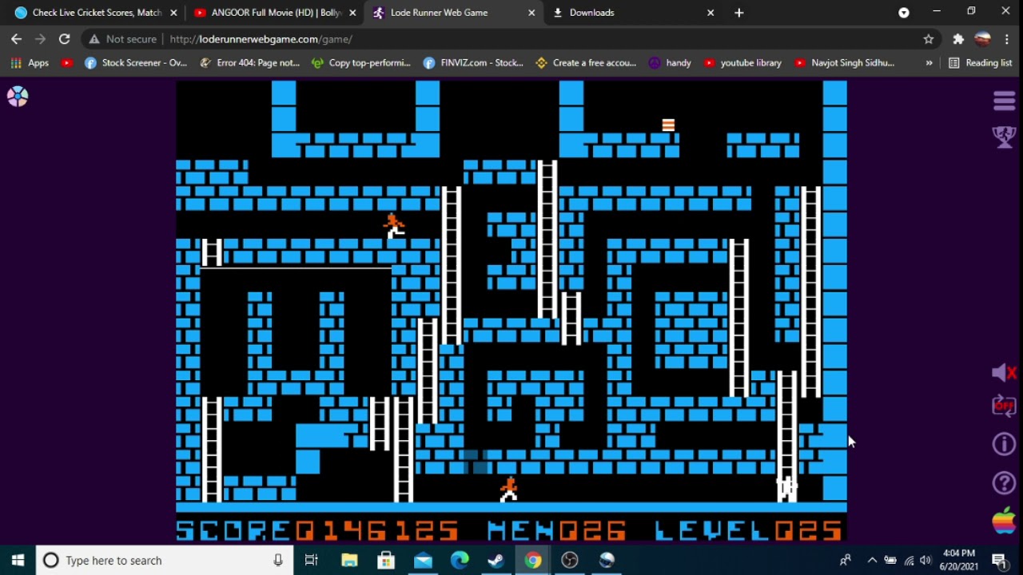1023x575 pixels.
Task: Open FINVIZ.com Stock bookmark
Action: click(x=473, y=63)
